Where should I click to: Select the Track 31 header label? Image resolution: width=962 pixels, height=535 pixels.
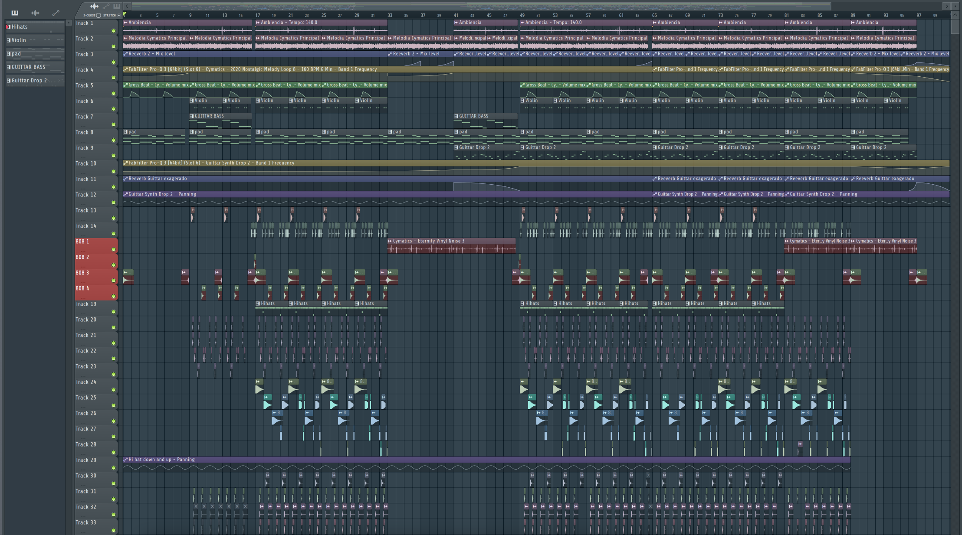pos(86,491)
